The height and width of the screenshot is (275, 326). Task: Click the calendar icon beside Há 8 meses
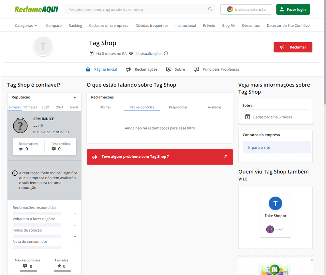(92, 54)
